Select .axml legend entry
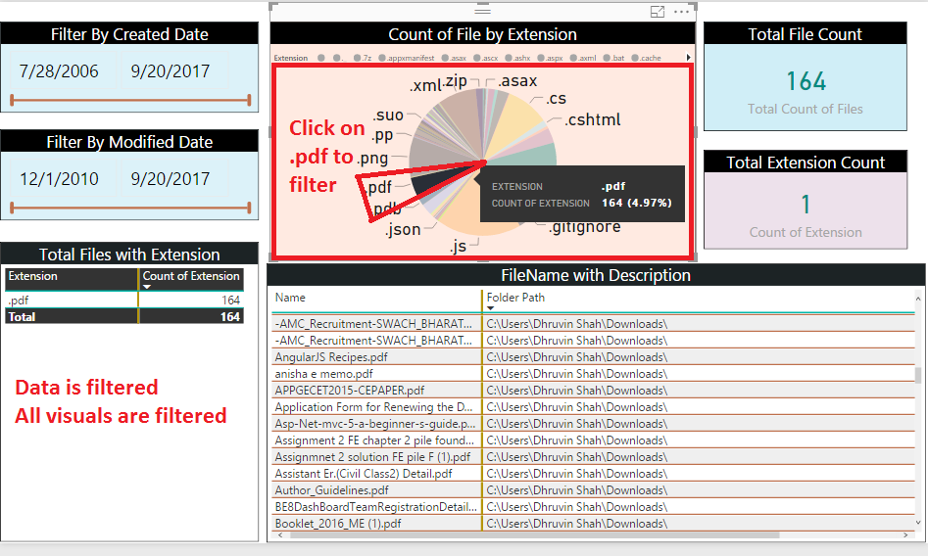Image resolution: width=928 pixels, height=556 pixels. pyautogui.click(x=583, y=58)
